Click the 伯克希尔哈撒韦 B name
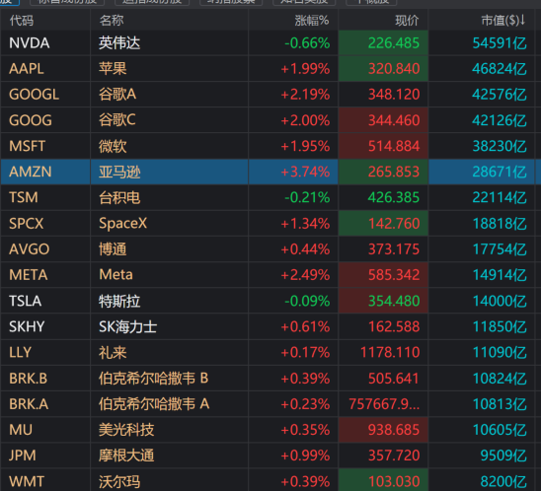Viewport: 541px width, 491px height. pyautogui.click(x=154, y=379)
